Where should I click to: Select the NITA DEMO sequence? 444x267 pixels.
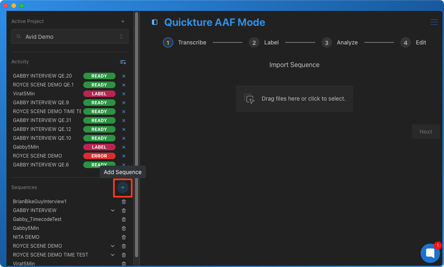click(26, 237)
